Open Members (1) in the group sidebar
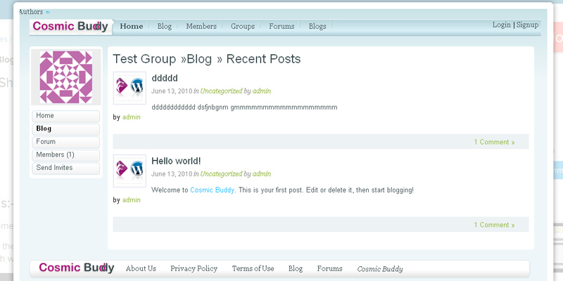 click(x=65, y=155)
